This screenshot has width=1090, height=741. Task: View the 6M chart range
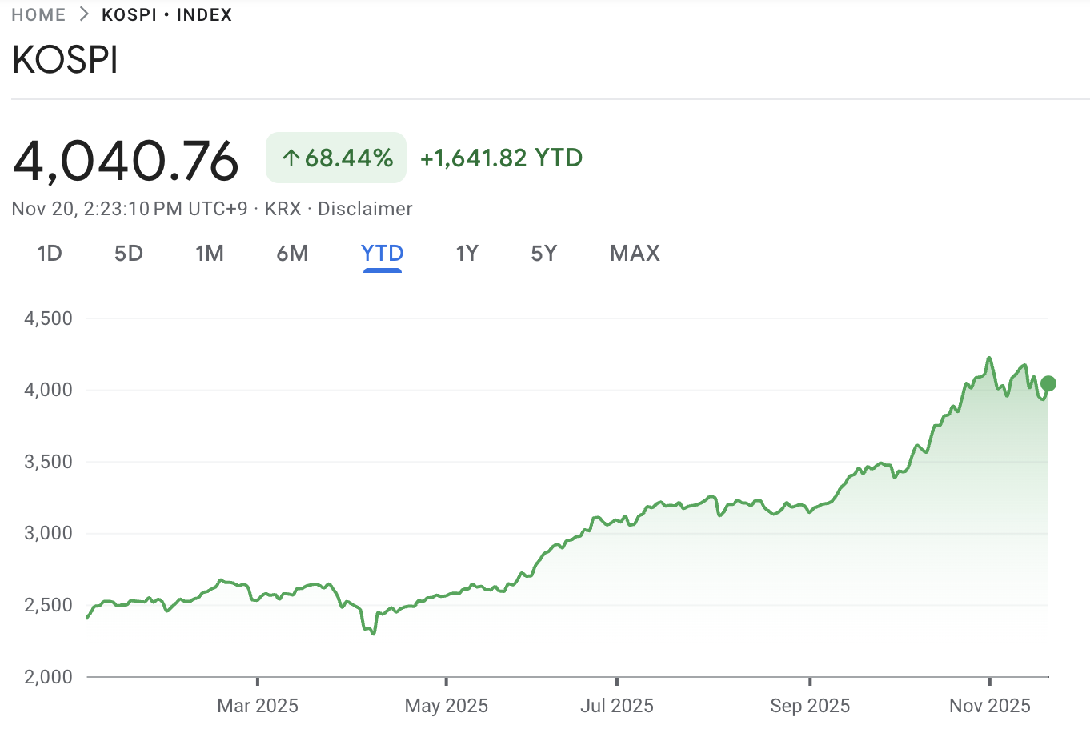(293, 253)
